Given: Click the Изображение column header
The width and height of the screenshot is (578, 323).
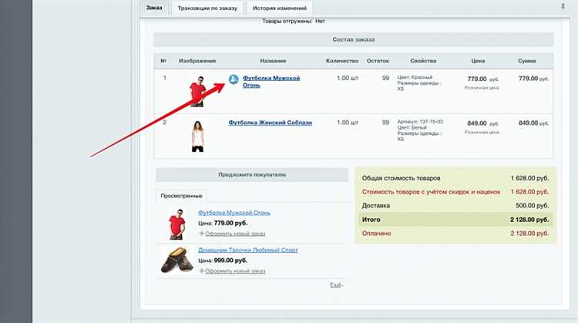Looking at the screenshot, I should coord(197,61).
